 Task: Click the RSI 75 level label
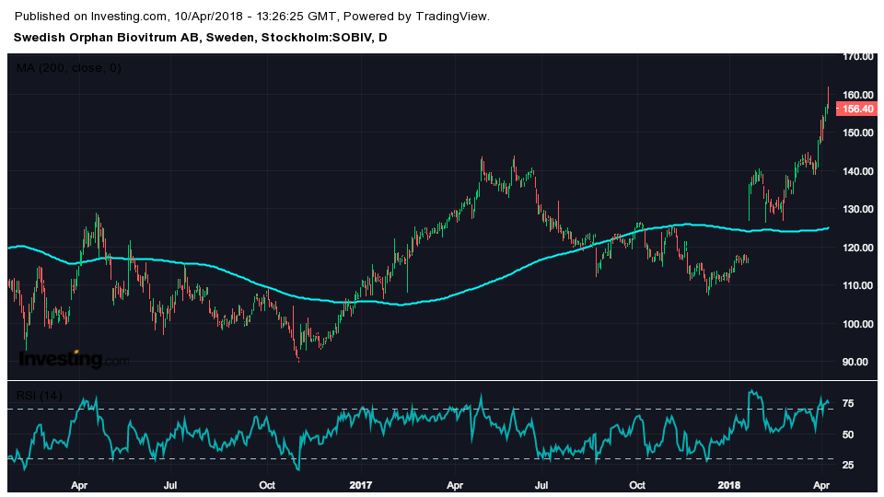tap(848, 403)
